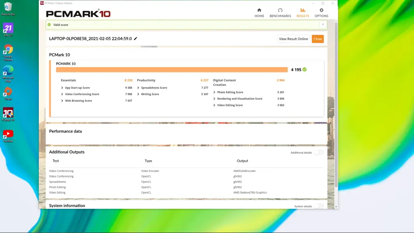Open the Options tab
The width and height of the screenshot is (414, 233).
pyautogui.click(x=321, y=13)
